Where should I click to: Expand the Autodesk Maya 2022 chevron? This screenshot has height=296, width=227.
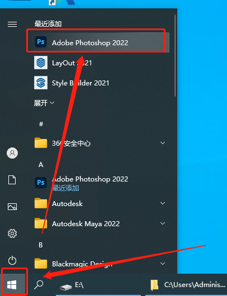click(163, 223)
